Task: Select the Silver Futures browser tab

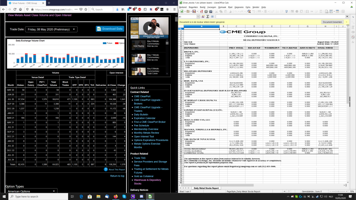Action: click(26, 3)
